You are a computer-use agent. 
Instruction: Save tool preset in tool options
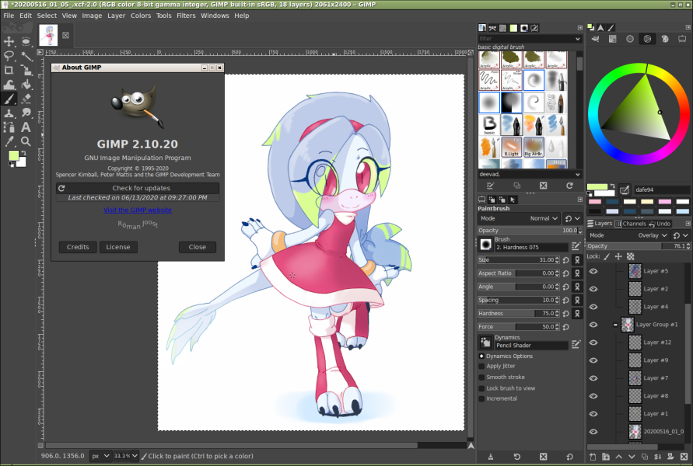click(x=491, y=457)
